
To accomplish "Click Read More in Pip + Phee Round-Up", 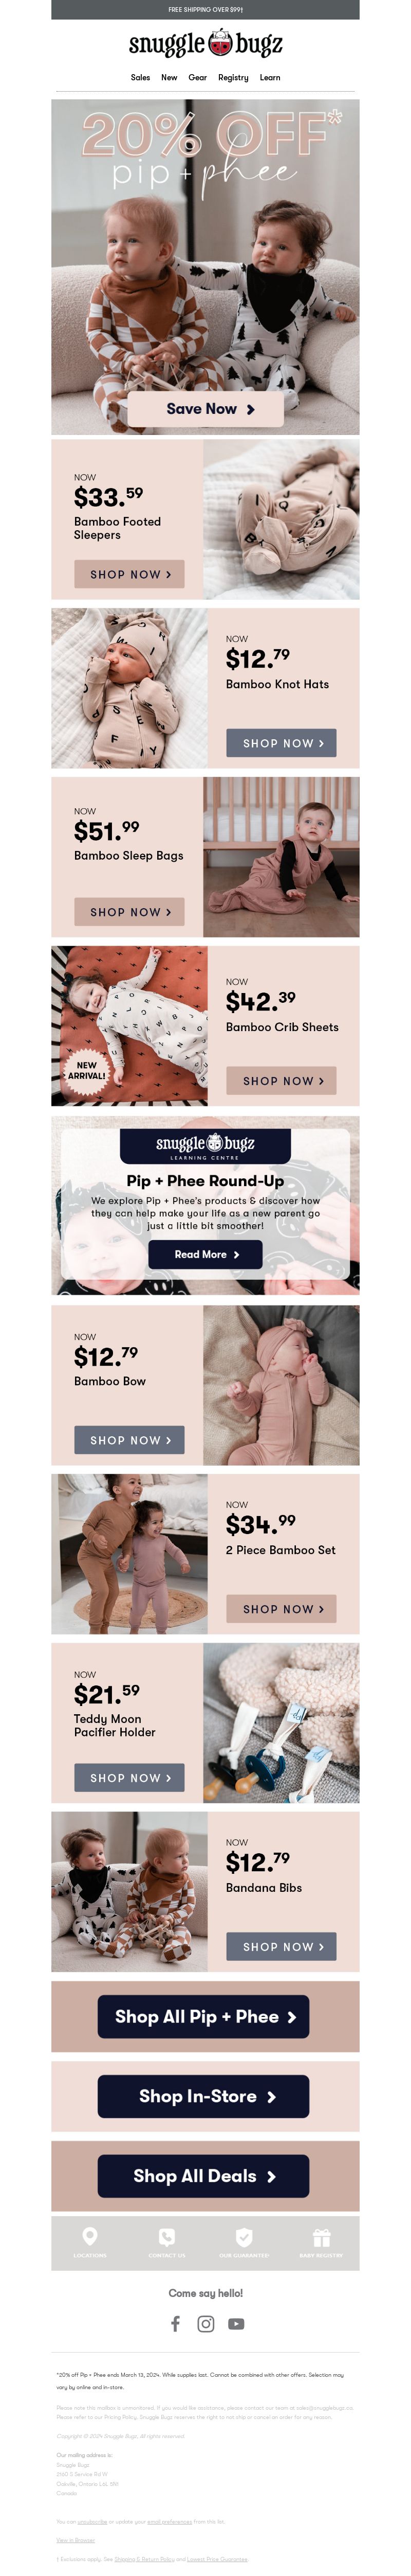I will (206, 1254).
